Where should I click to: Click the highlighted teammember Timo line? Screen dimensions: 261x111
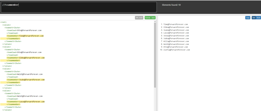(25, 36)
